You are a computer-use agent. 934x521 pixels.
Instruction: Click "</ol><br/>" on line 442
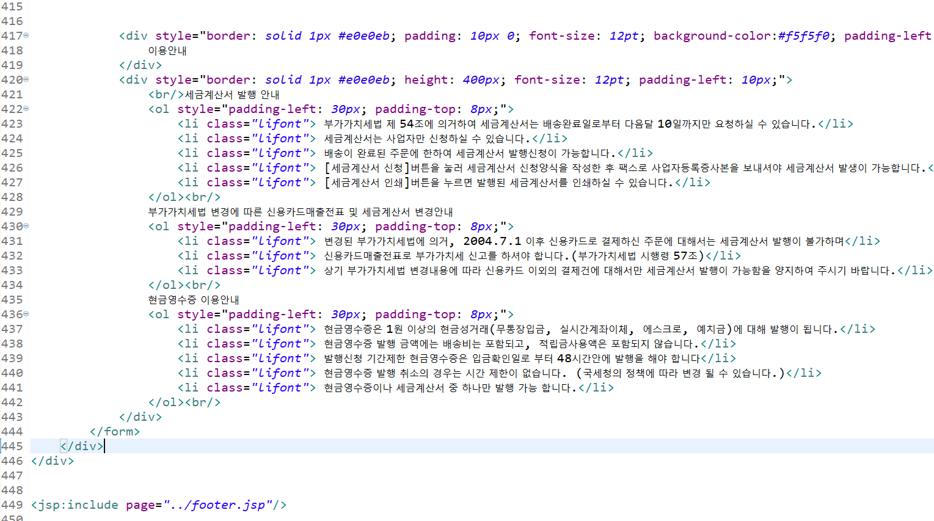[184, 403]
